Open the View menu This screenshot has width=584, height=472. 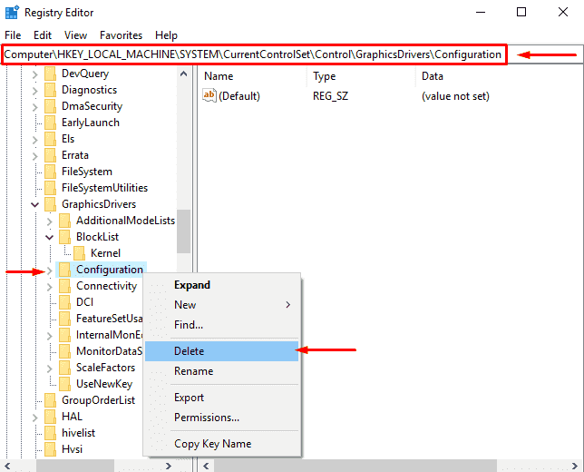coord(75,35)
